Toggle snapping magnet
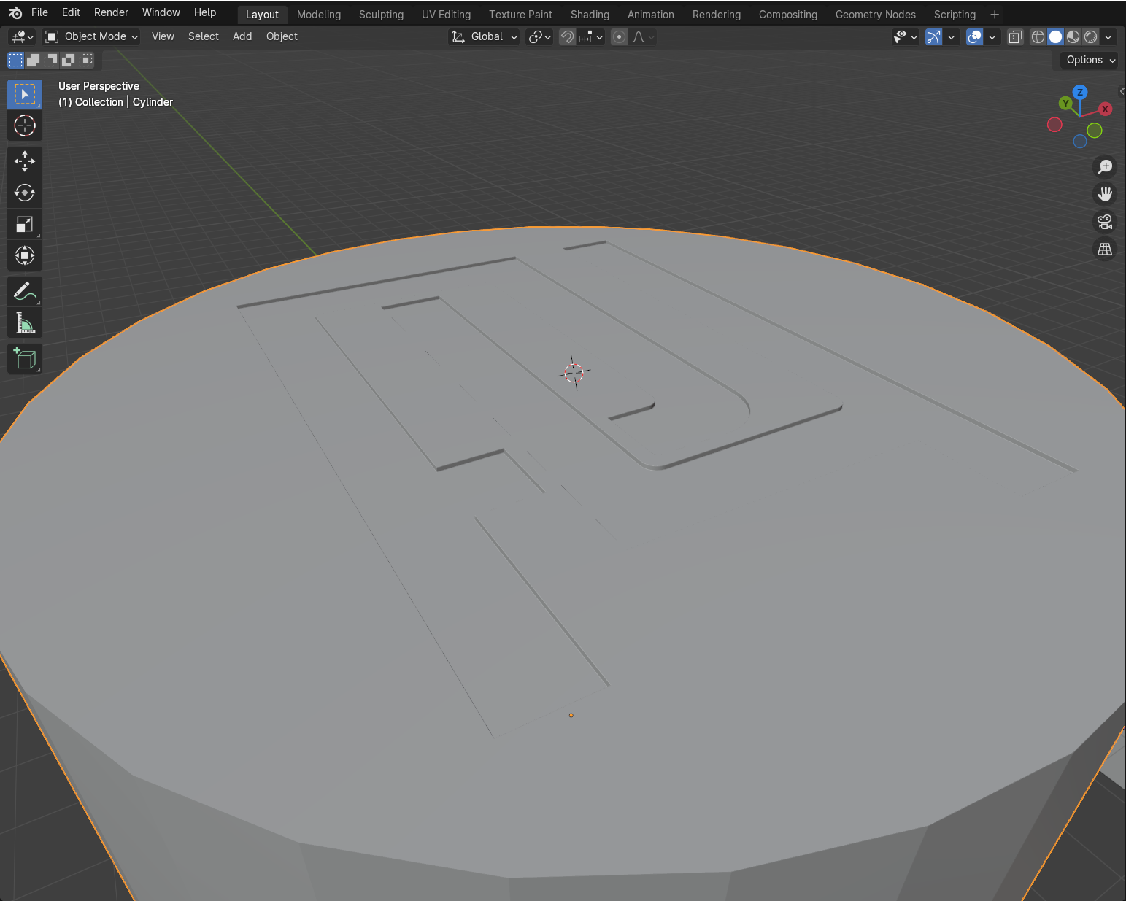 [567, 36]
